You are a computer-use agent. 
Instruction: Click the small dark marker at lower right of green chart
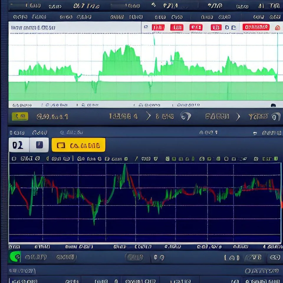(x=273, y=105)
